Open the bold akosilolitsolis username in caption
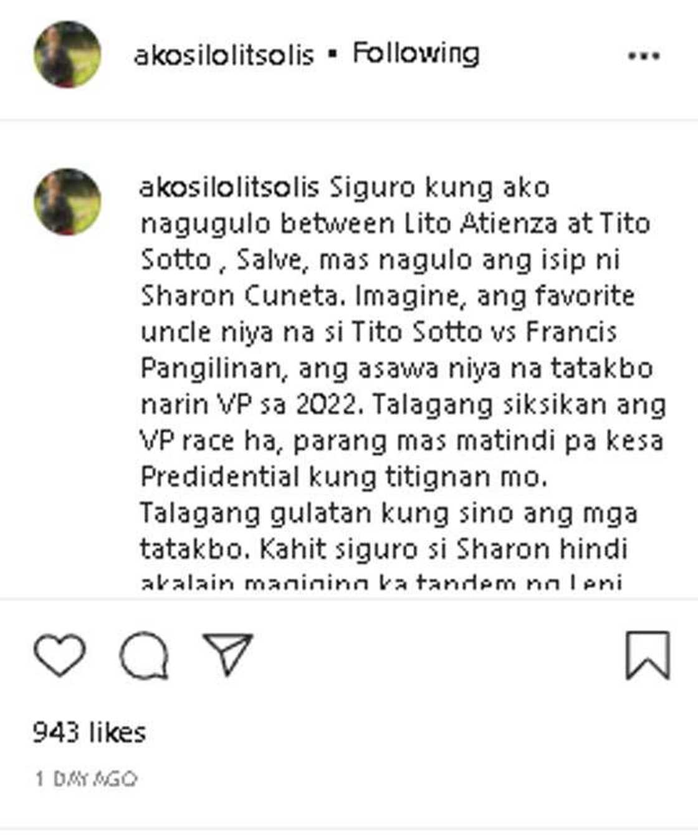 point(229,188)
